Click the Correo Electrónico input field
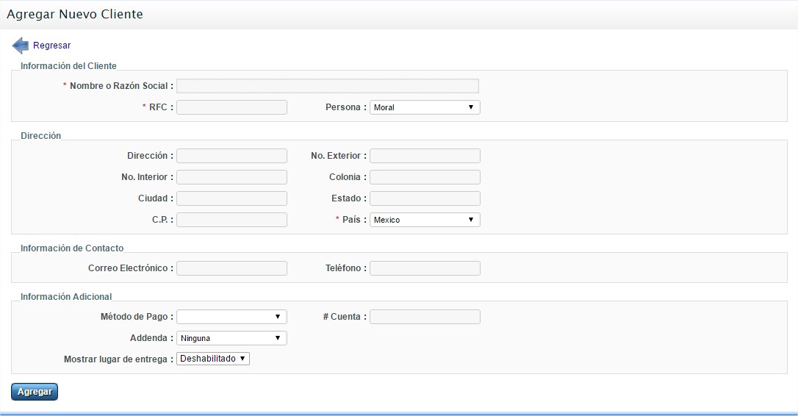Image resolution: width=798 pixels, height=416 pixels. pos(231,268)
